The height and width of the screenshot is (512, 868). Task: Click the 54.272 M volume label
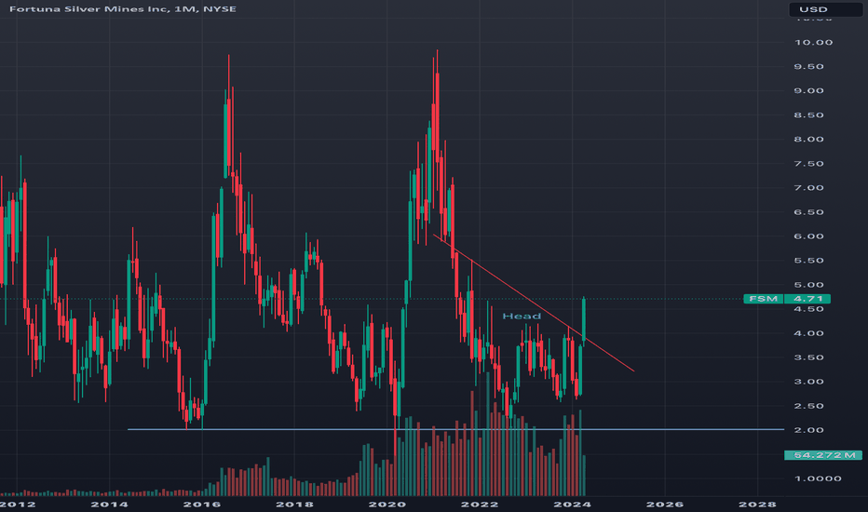(x=822, y=455)
